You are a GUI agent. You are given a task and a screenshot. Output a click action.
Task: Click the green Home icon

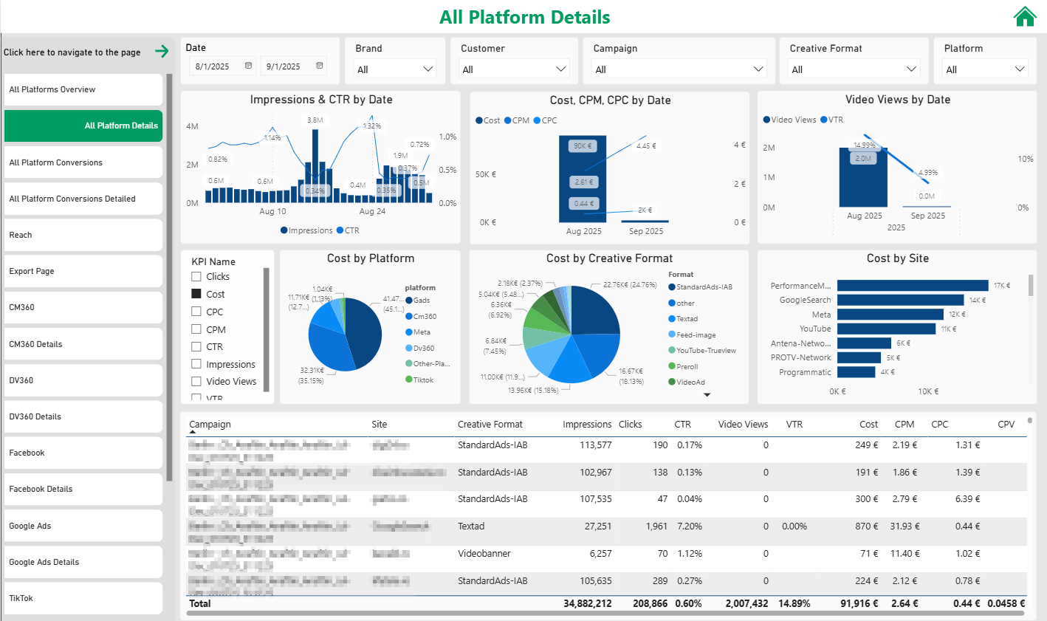(x=1025, y=16)
